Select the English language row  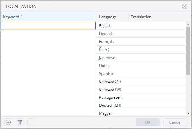point(141,26)
